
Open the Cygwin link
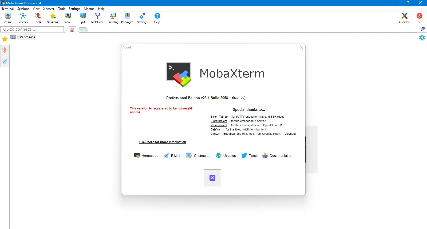[x=216, y=134]
